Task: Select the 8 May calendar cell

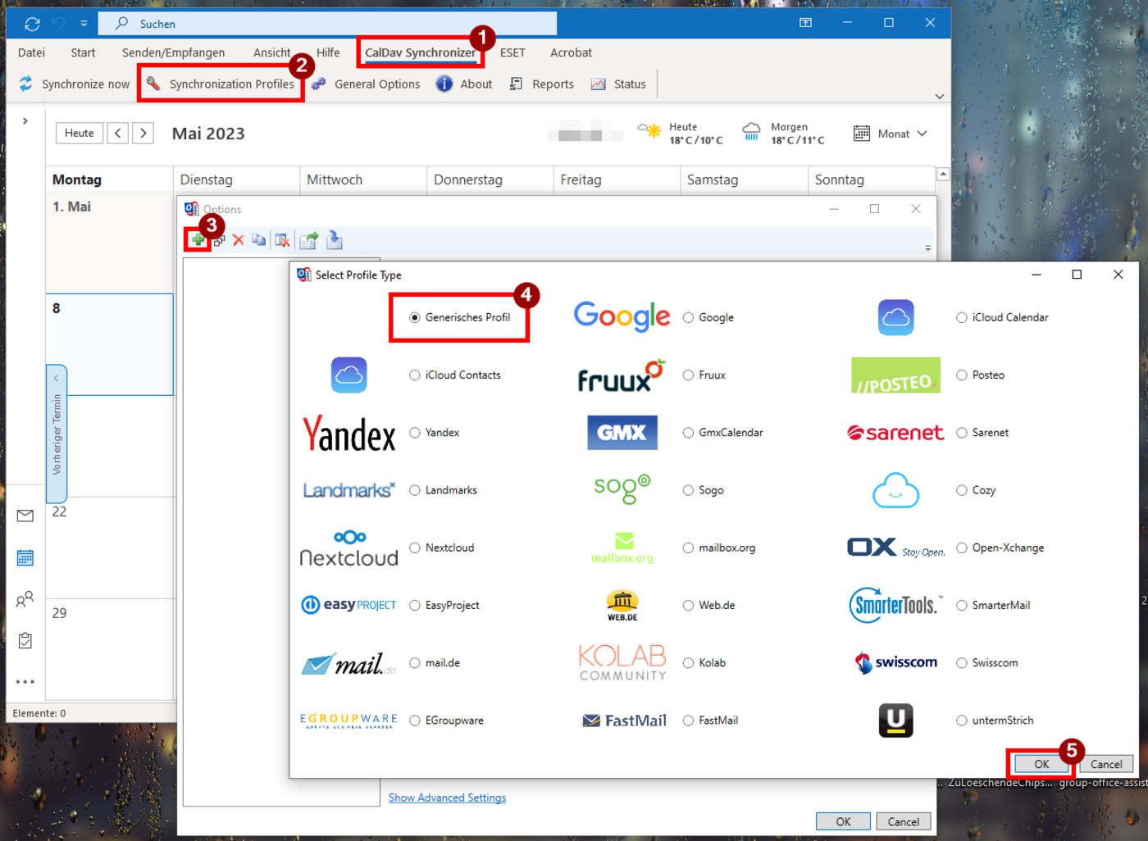Action: [x=110, y=344]
